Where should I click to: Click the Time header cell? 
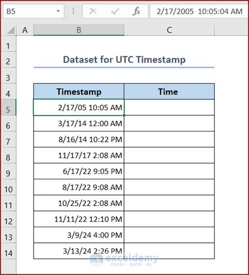point(169,91)
